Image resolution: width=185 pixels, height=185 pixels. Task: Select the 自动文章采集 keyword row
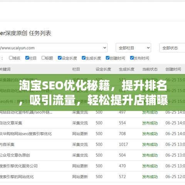click(11, 123)
